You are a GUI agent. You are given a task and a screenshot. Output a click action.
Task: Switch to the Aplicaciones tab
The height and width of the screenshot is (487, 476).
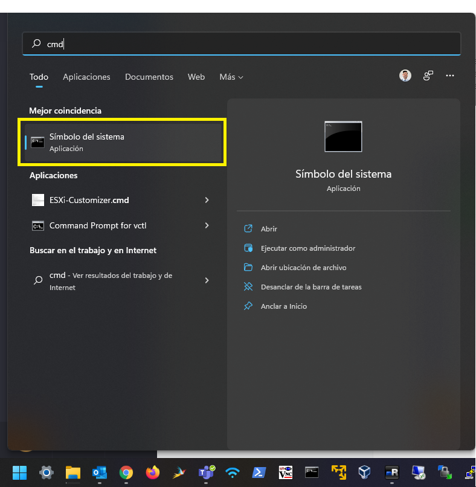click(86, 77)
